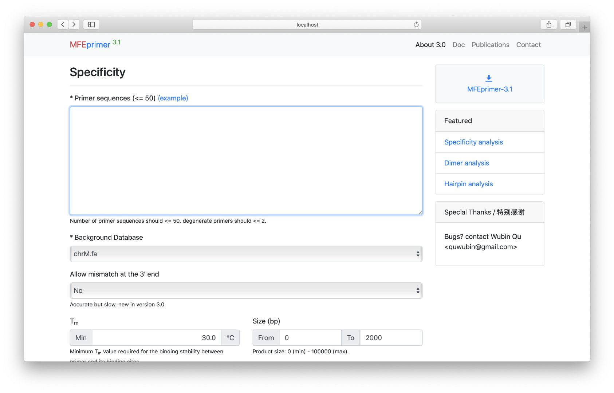
Task: Click the MFEprimer-3.1 download icon
Action: click(489, 78)
